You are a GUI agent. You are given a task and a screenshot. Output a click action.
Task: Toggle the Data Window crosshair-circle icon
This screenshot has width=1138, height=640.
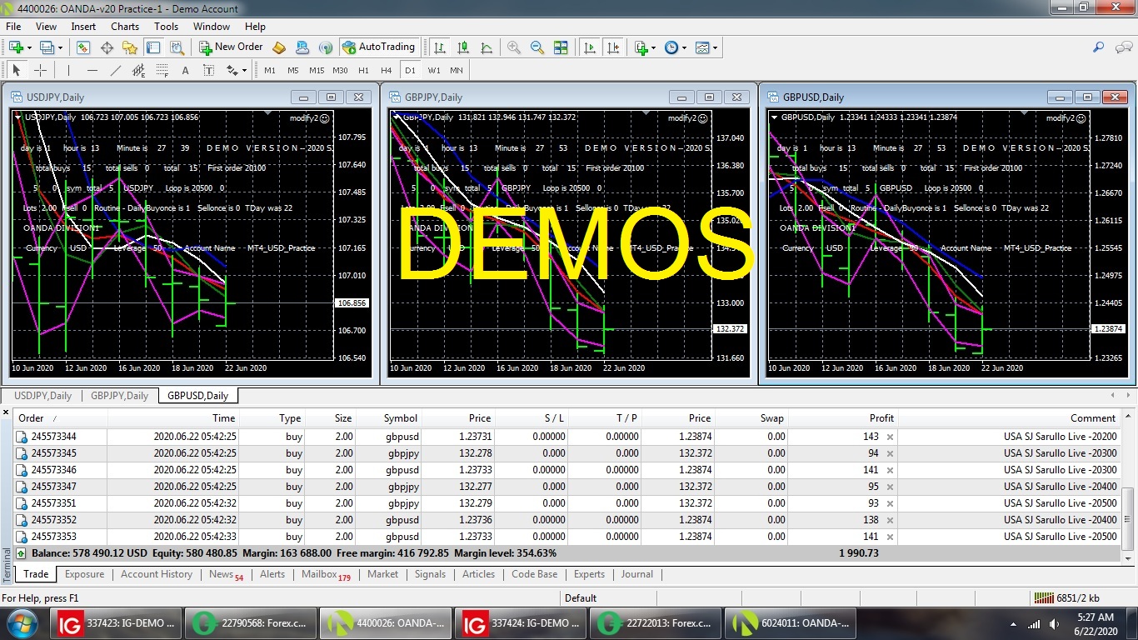(x=107, y=47)
